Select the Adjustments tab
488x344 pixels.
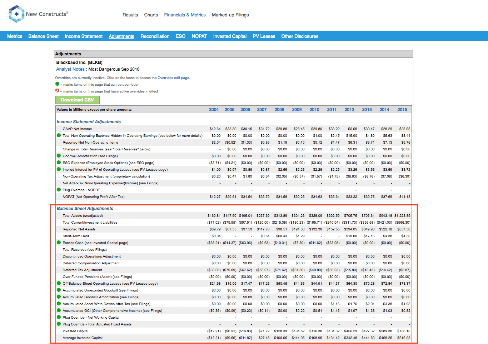(x=121, y=36)
